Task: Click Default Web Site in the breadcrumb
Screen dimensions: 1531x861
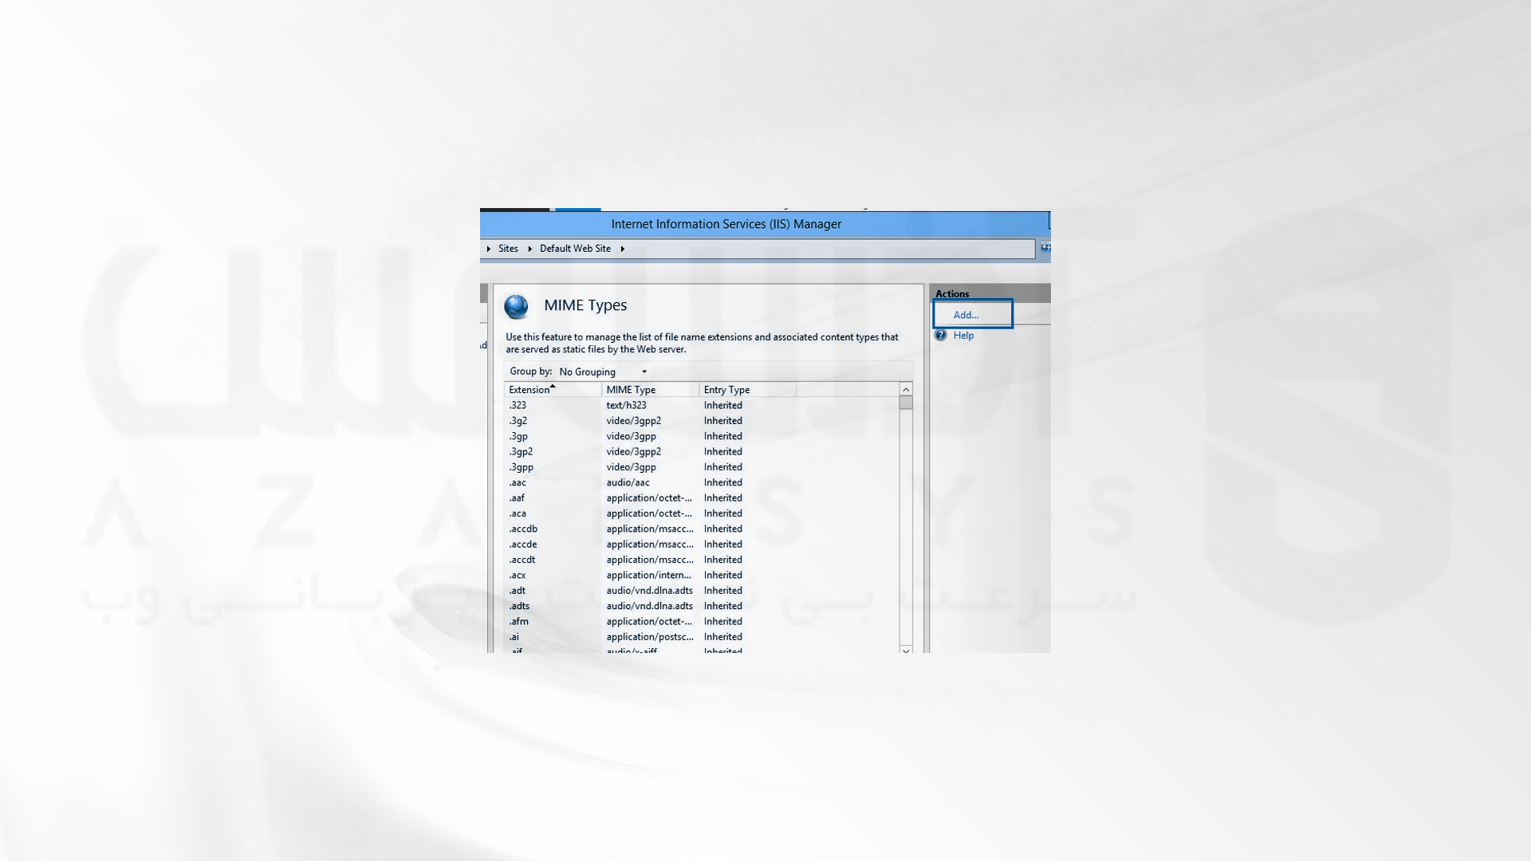Action: pyautogui.click(x=575, y=249)
